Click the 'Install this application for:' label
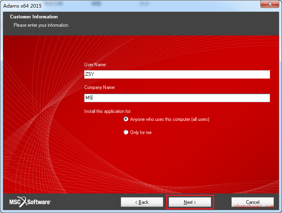The image size is (282, 213). (x=108, y=111)
